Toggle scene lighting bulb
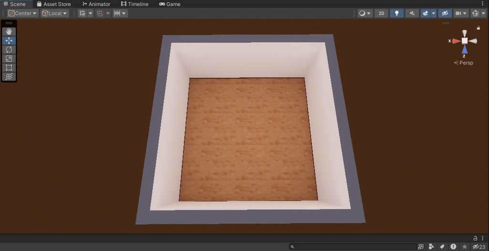Screen dimensions: 489x251 (x=397, y=13)
